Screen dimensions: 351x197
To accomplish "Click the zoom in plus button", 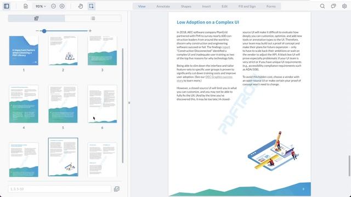I will click(62, 6).
